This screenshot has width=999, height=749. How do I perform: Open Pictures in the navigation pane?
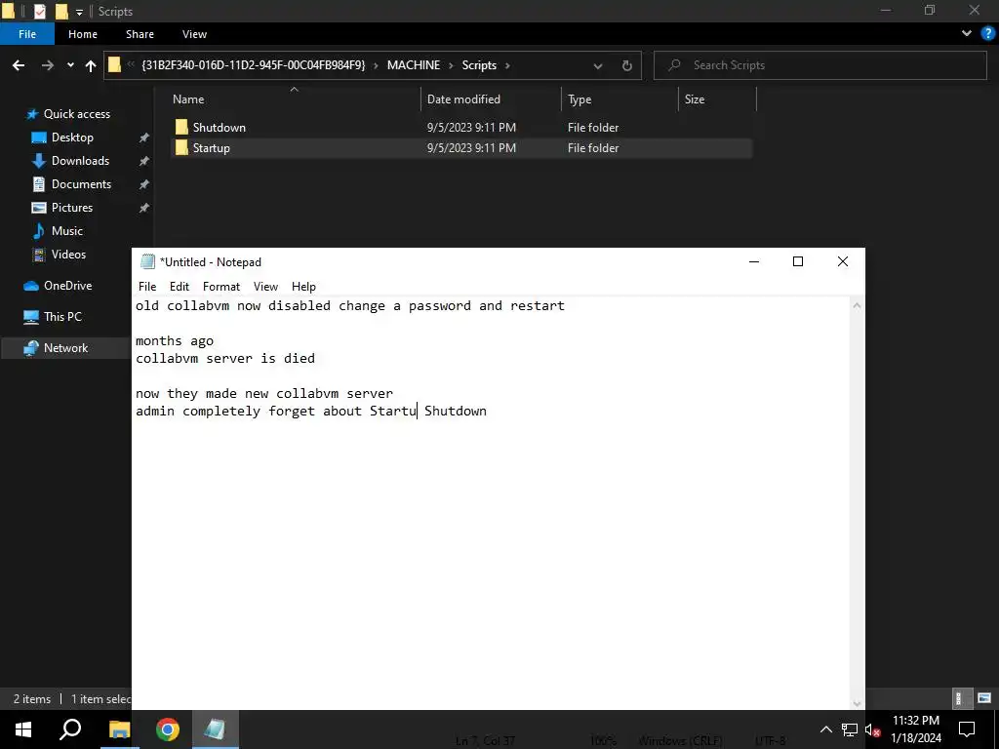click(72, 208)
